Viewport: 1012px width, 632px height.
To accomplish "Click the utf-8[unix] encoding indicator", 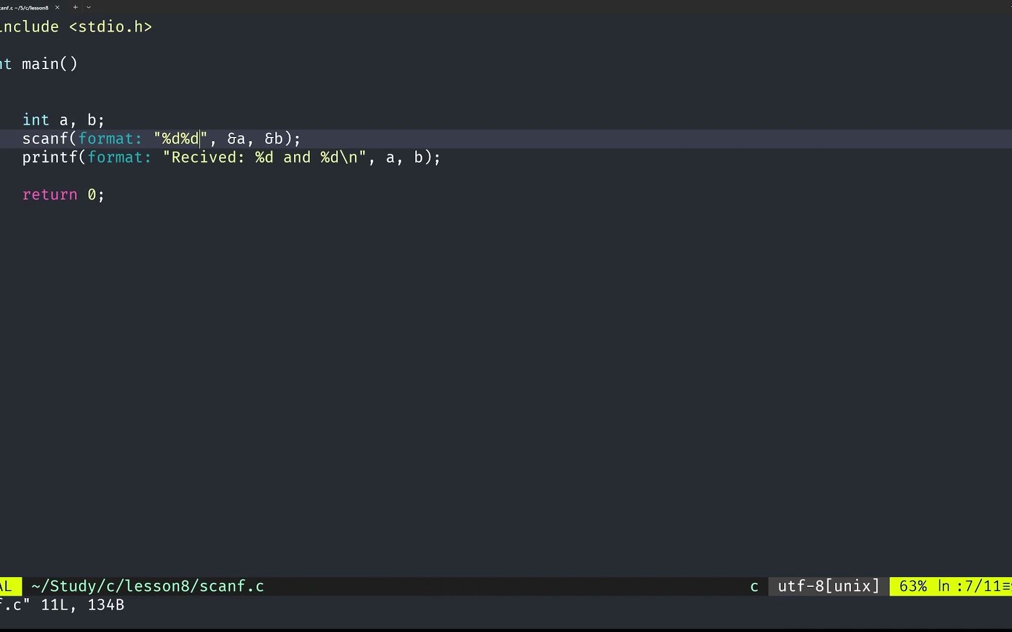I will [x=828, y=586].
